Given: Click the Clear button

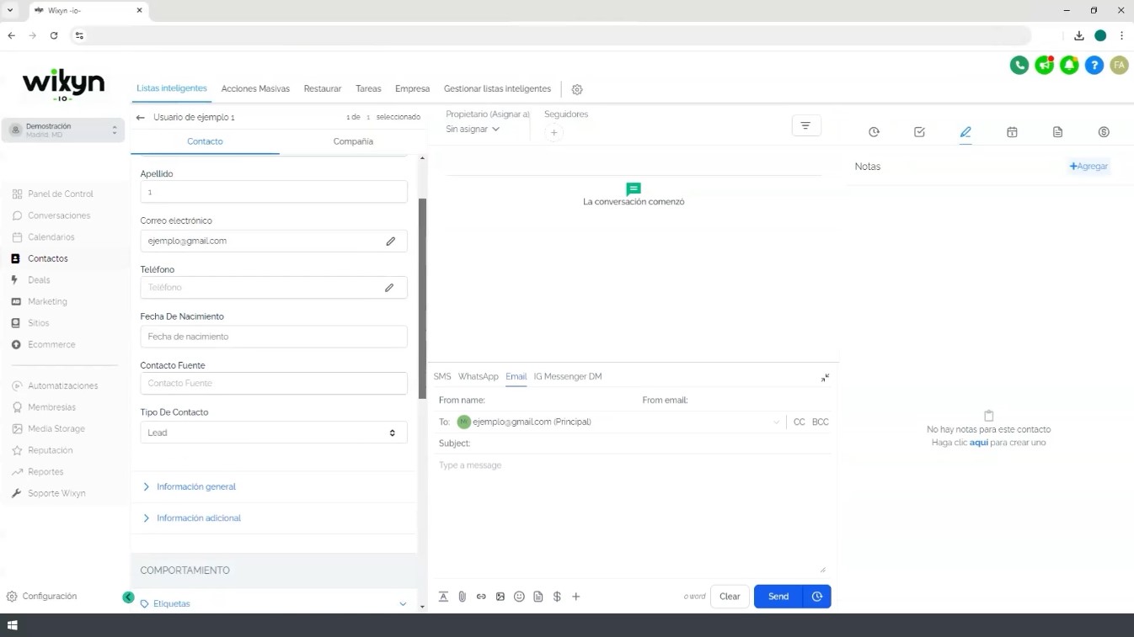Looking at the screenshot, I should (730, 597).
